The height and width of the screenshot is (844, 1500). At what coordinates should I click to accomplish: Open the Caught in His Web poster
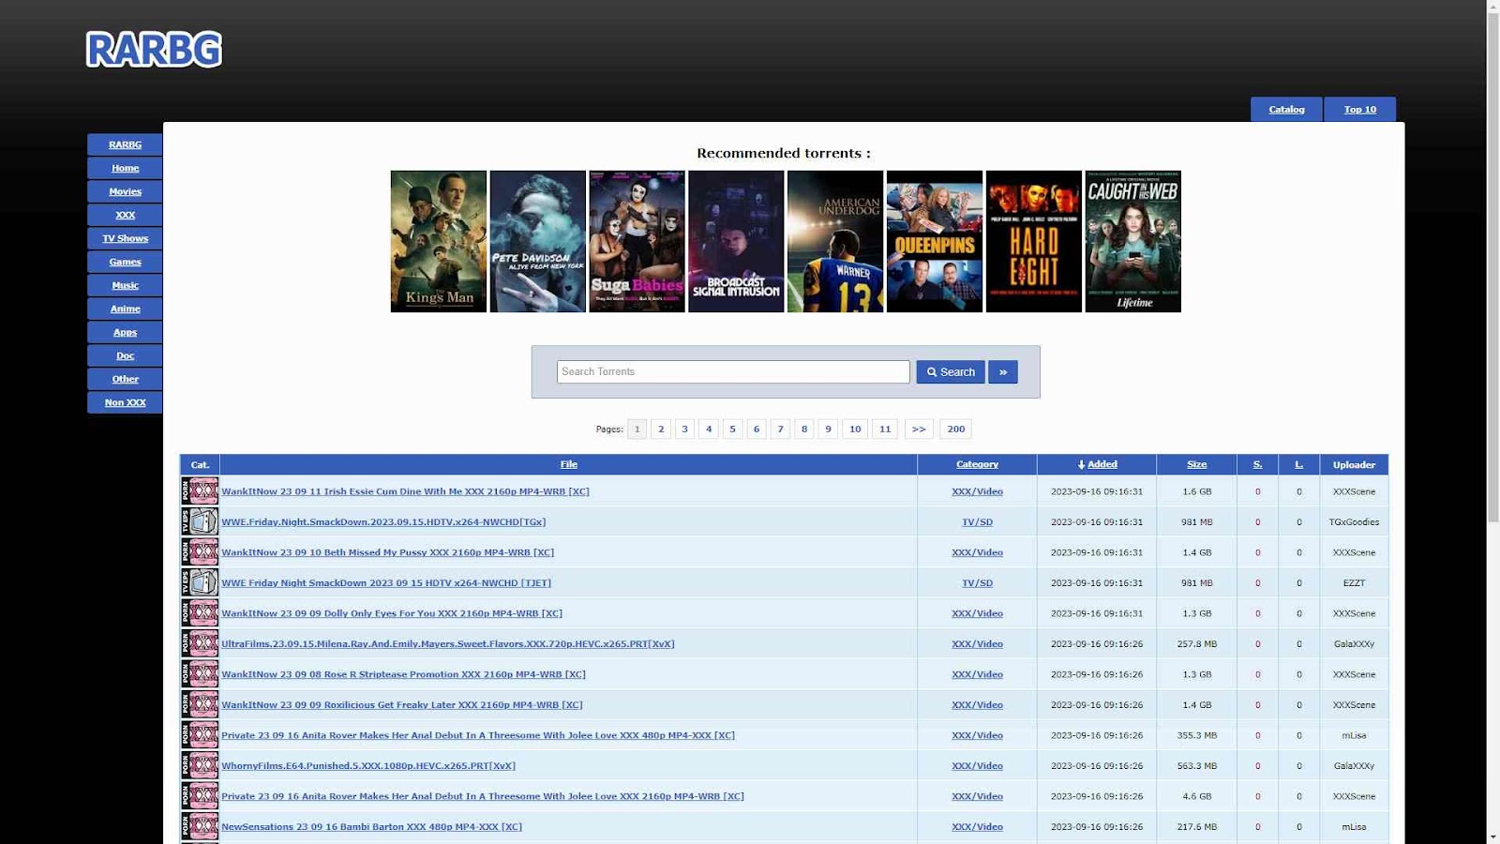(1133, 241)
